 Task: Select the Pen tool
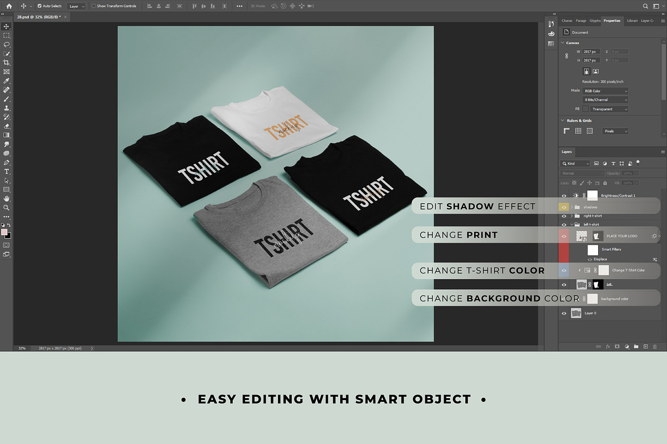[x=7, y=162]
